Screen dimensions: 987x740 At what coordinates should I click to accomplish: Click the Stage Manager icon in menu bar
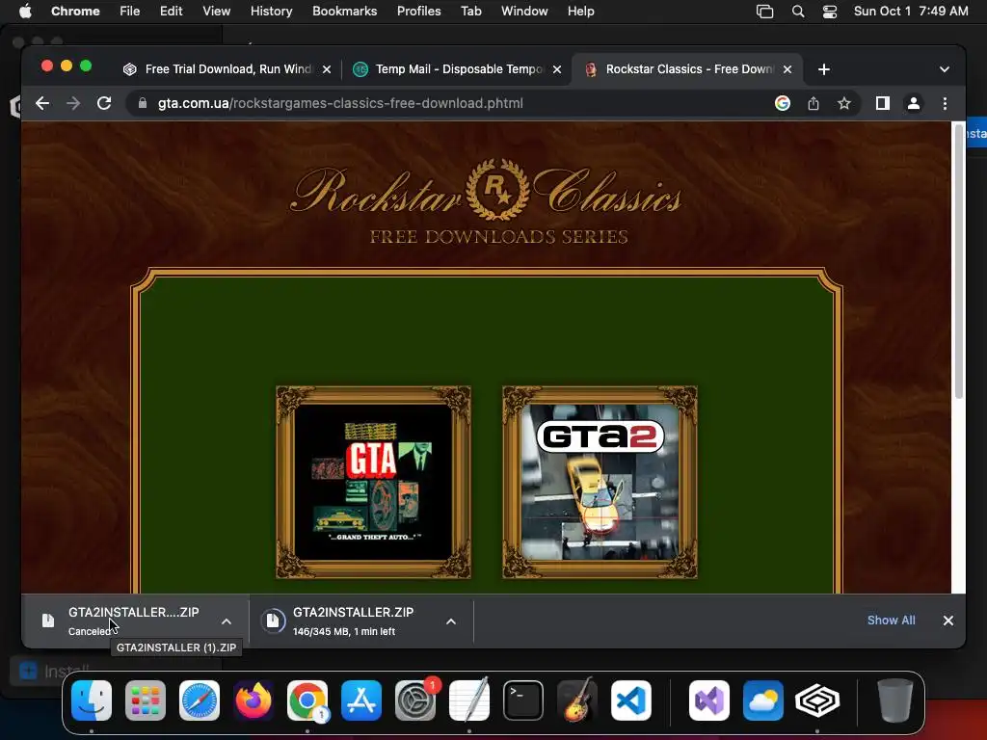764,12
